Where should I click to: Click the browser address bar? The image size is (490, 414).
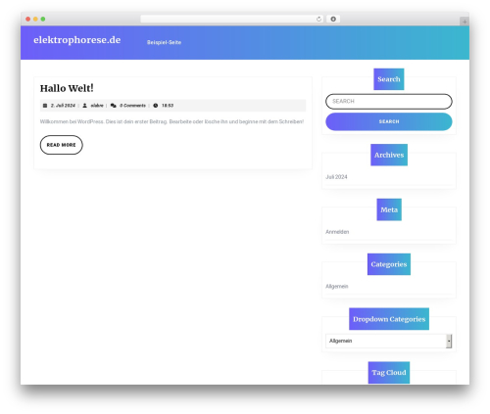point(232,20)
